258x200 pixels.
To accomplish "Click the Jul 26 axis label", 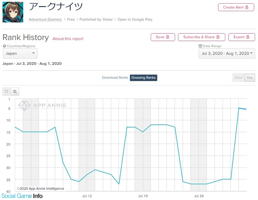I will point(199,196).
